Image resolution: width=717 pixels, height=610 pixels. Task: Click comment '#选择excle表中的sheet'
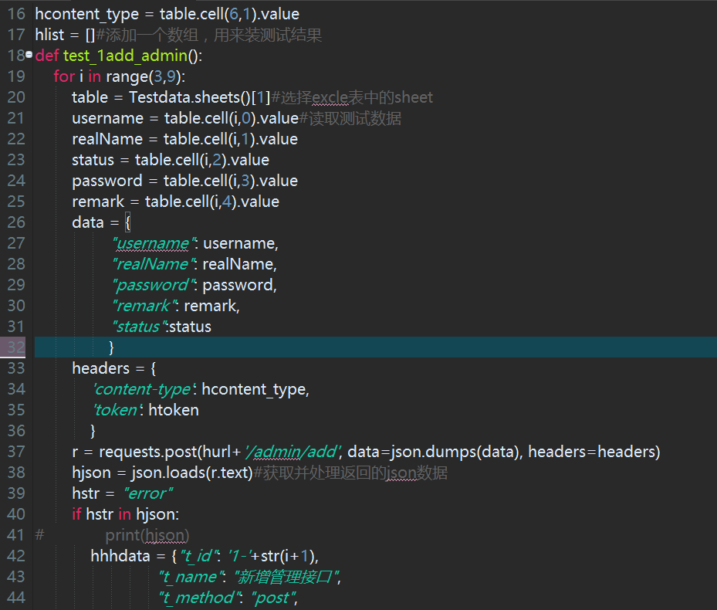coord(352,97)
